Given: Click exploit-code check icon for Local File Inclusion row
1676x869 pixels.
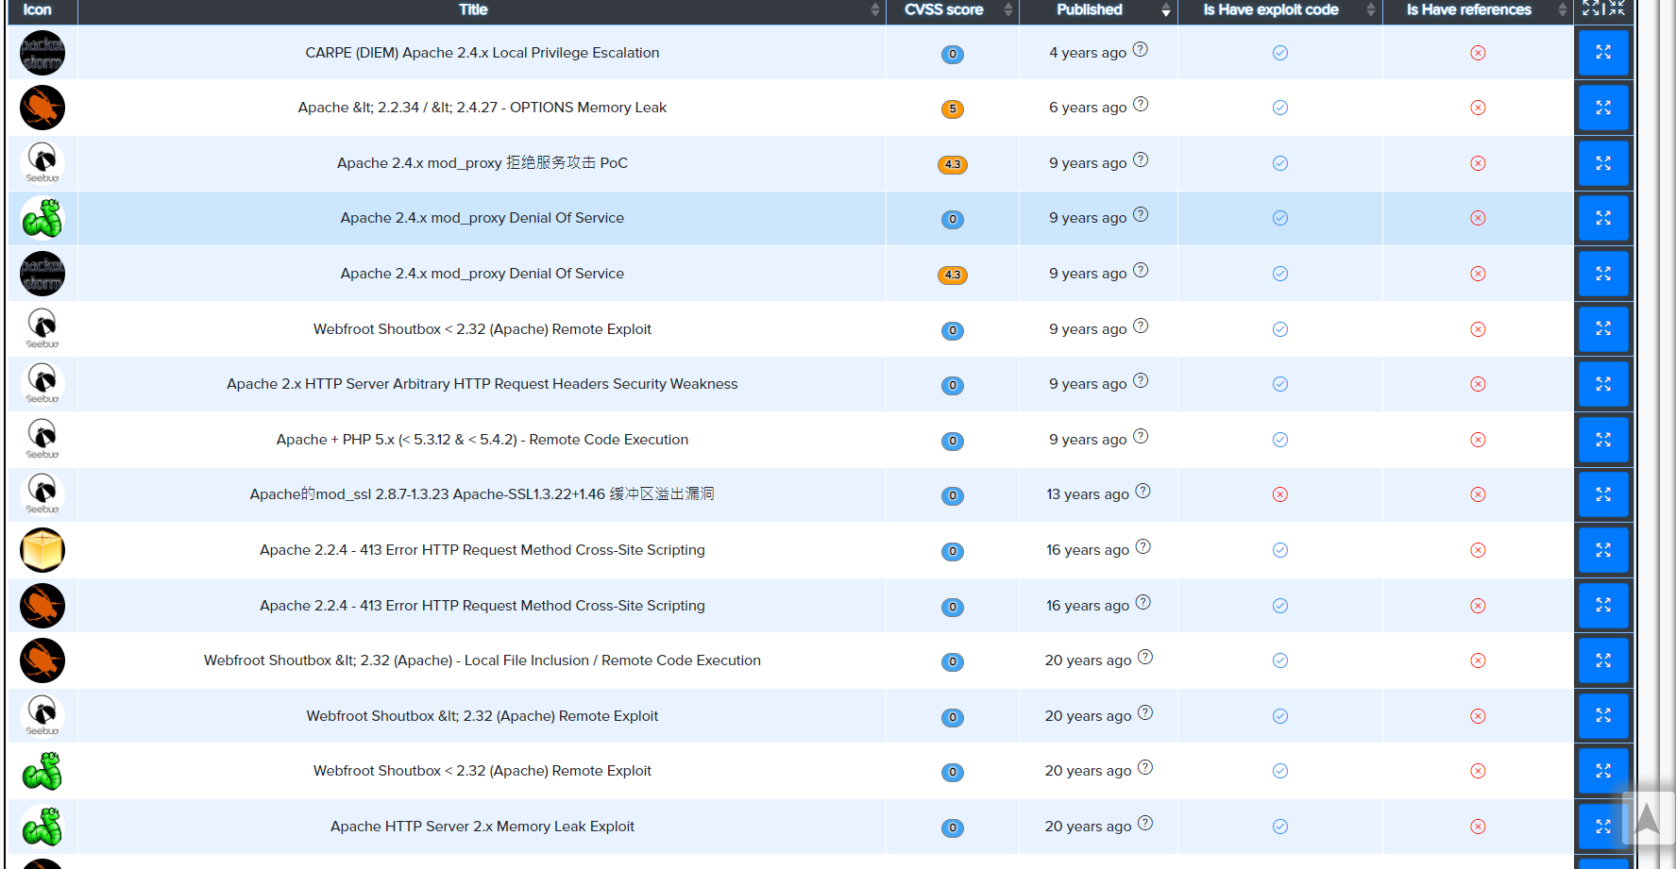Looking at the screenshot, I should 1280,660.
